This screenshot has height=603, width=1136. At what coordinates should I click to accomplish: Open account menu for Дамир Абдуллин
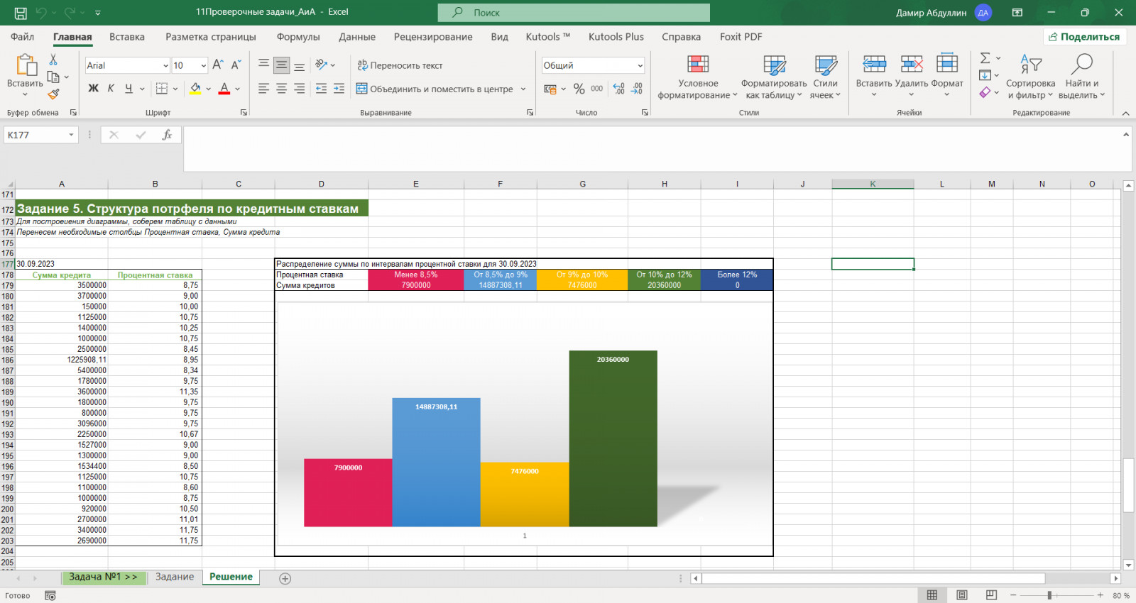[x=944, y=13]
